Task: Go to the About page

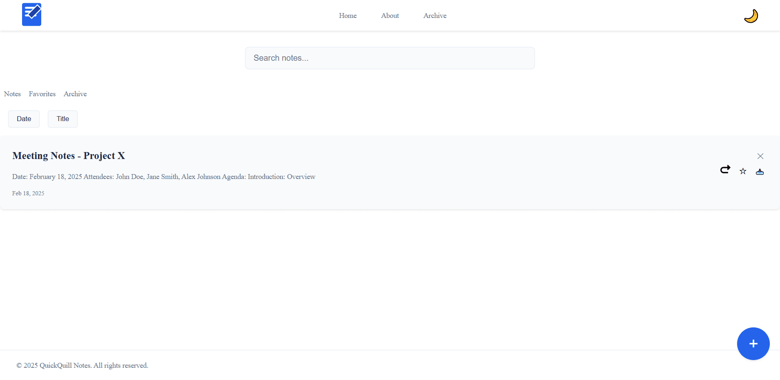Action: 390,15
